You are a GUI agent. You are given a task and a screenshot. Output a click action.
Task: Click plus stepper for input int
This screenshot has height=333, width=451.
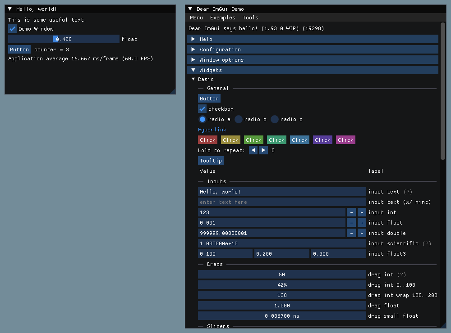(362, 212)
